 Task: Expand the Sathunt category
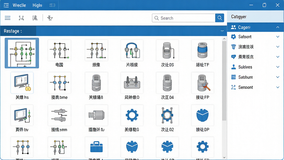[x=277, y=77]
